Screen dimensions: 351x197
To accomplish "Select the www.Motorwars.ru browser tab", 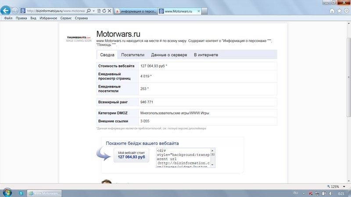I will point(179,11).
